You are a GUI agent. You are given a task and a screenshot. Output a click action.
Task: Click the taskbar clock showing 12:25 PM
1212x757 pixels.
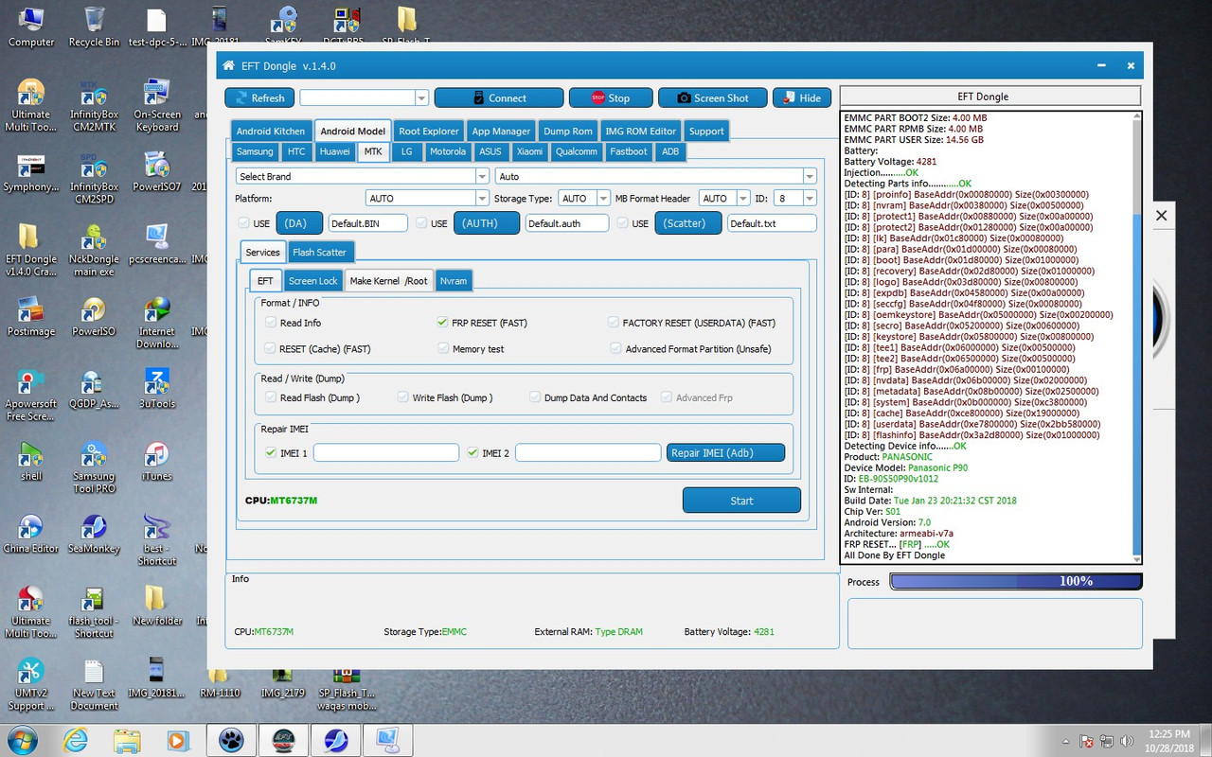[1171, 740]
